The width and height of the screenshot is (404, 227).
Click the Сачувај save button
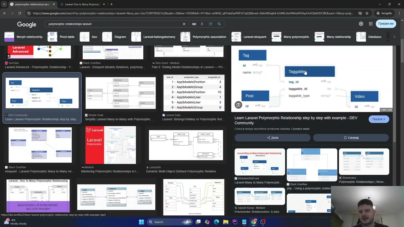[351, 138]
